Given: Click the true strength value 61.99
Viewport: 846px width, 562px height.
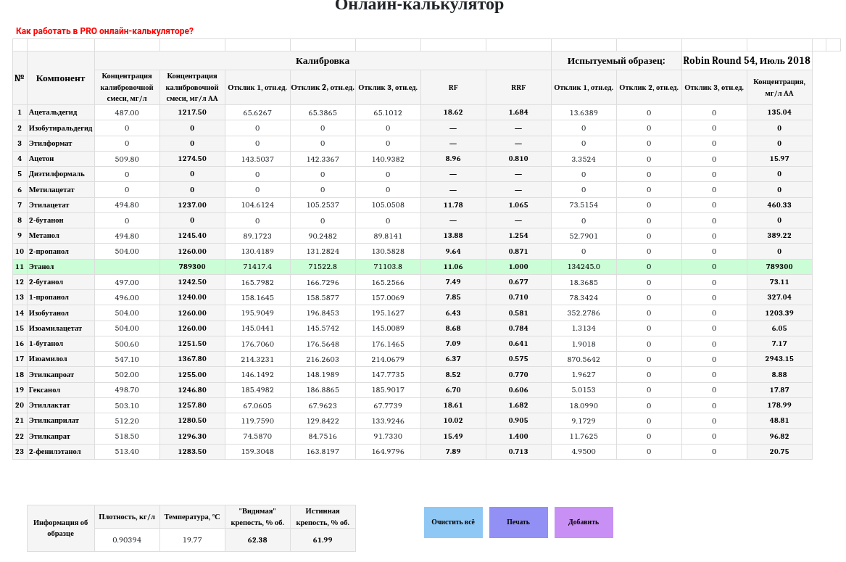Looking at the screenshot, I should coord(323,540).
